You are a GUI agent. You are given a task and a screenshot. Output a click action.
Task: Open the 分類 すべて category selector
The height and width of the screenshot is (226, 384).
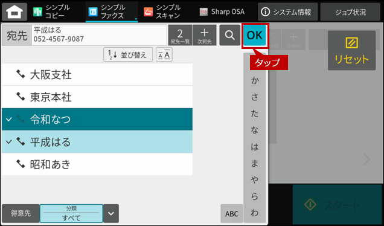(71, 213)
